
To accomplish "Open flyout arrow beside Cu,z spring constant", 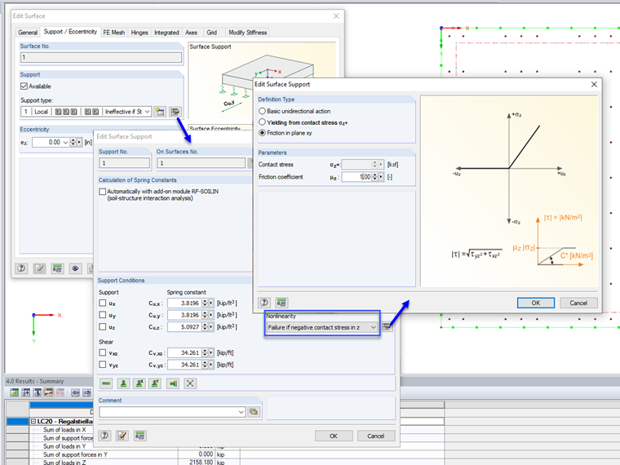I will tap(211, 326).
